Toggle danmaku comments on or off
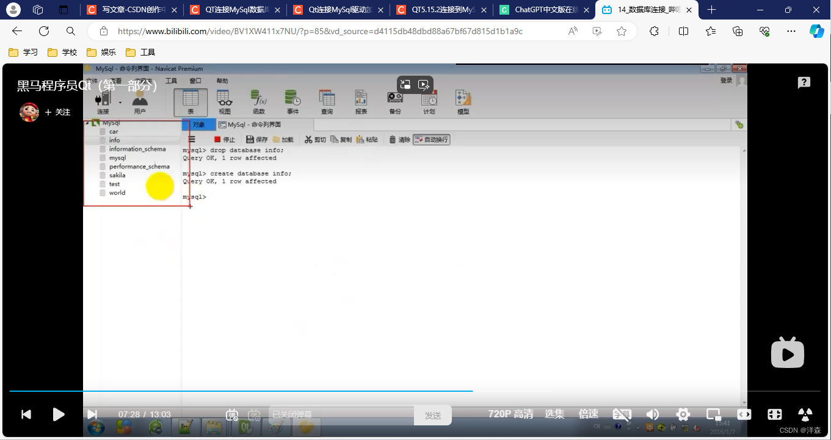831x440 pixels. point(232,414)
